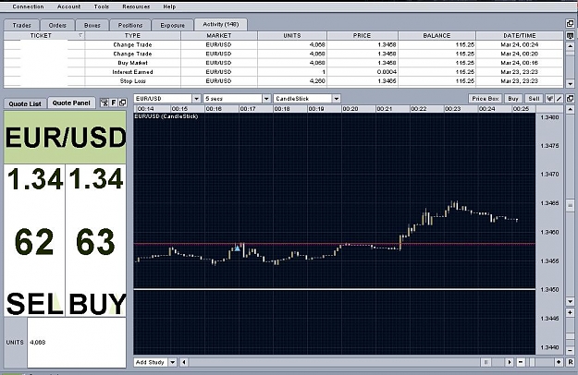The width and height of the screenshot is (578, 375).
Task: Click the chart price scale scroll-down arrow
Action: click(570, 301)
